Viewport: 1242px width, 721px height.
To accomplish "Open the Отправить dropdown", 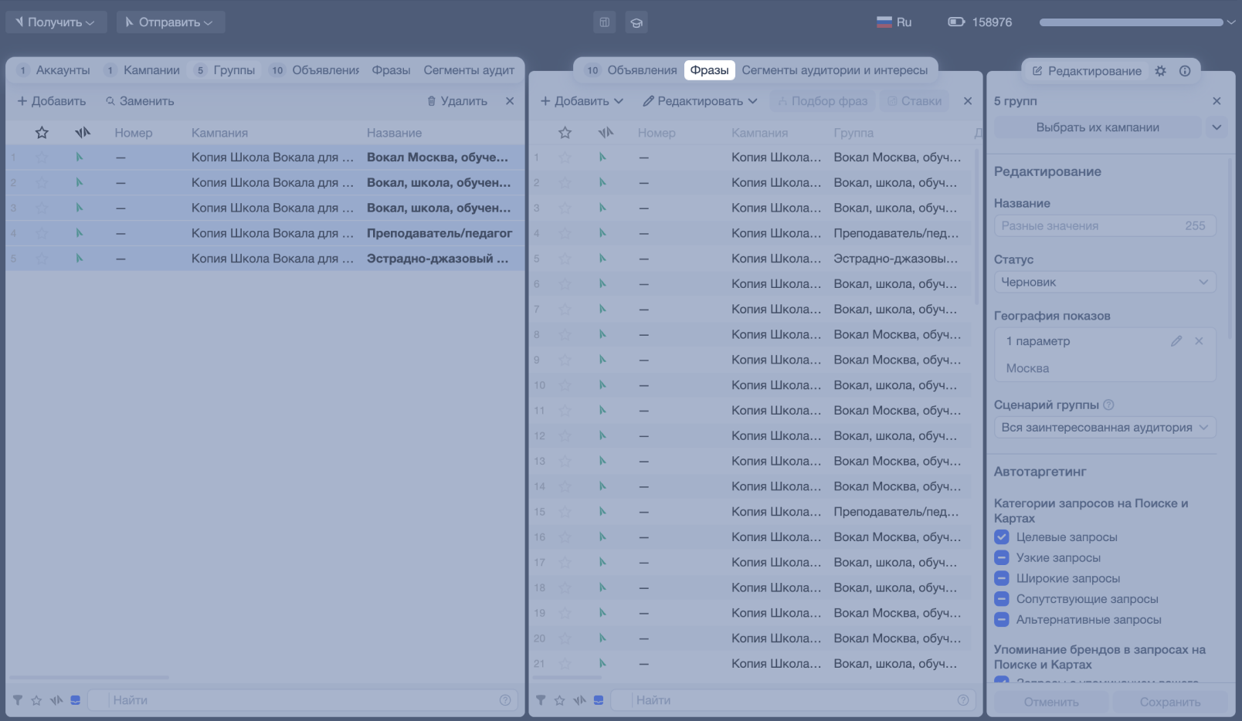I will click(x=170, y=22).
